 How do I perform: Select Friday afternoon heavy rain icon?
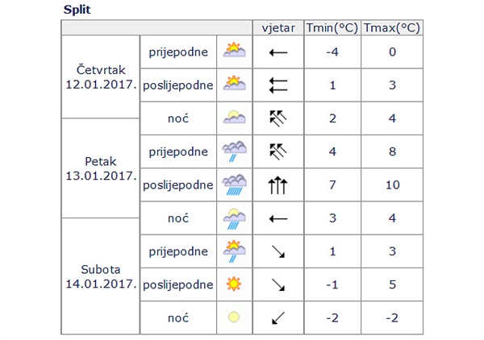234,185
